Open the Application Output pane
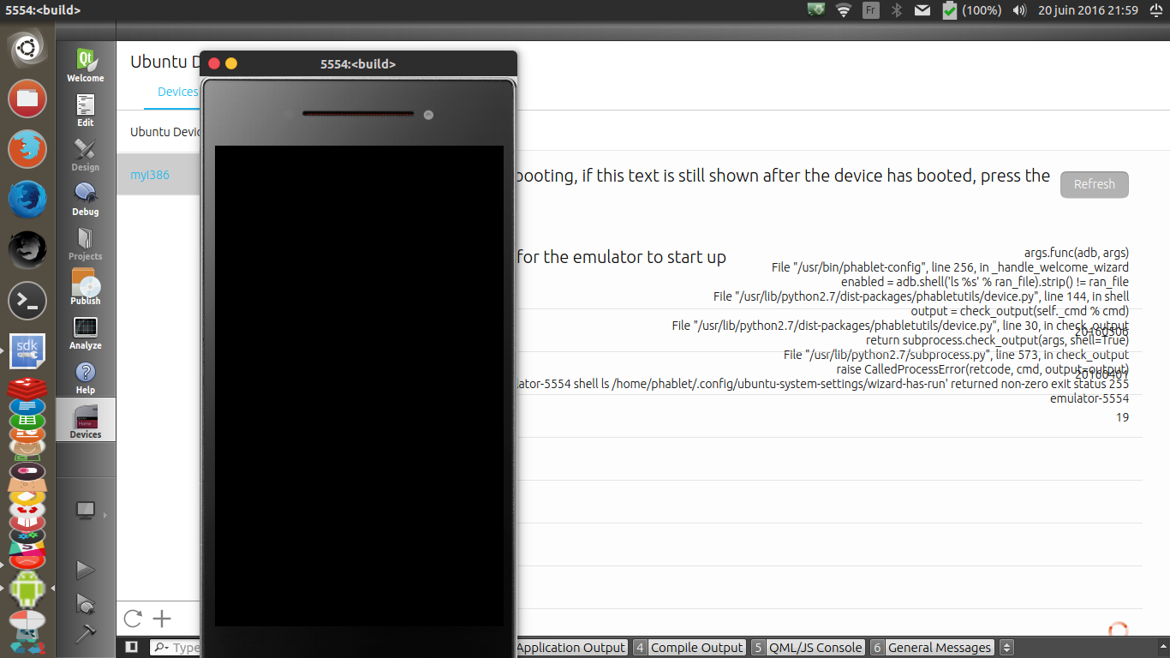Viewport: 1170px width, 658px height. [x=571, y=648]
